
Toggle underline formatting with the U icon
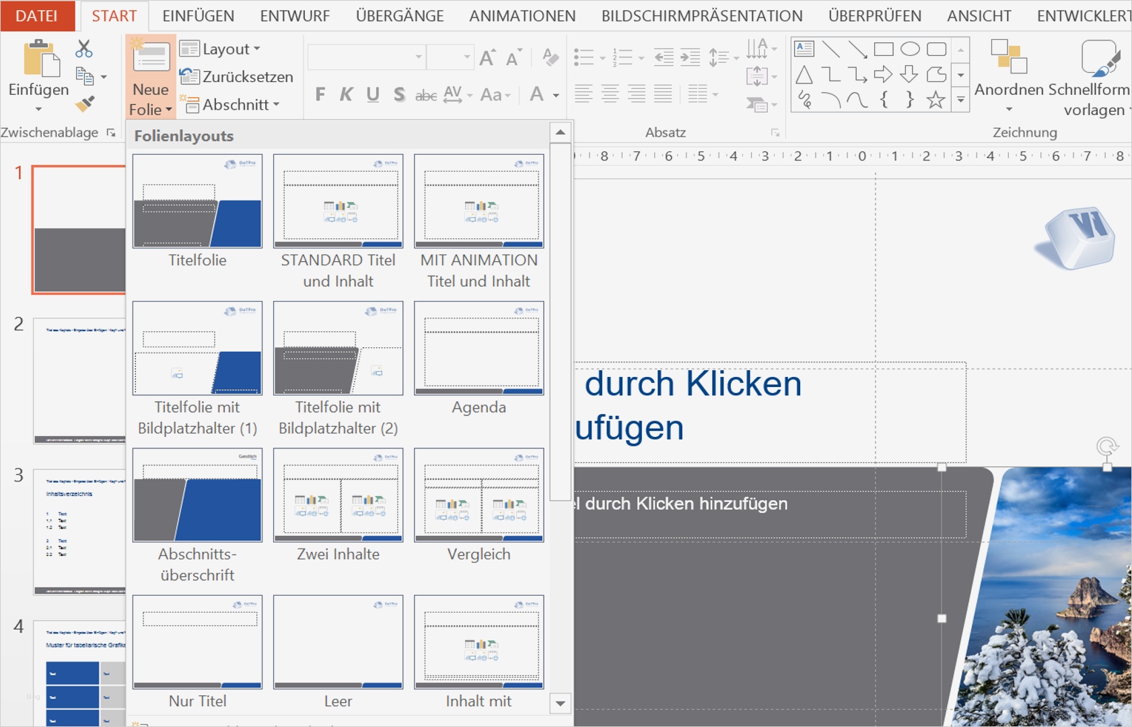373,94
